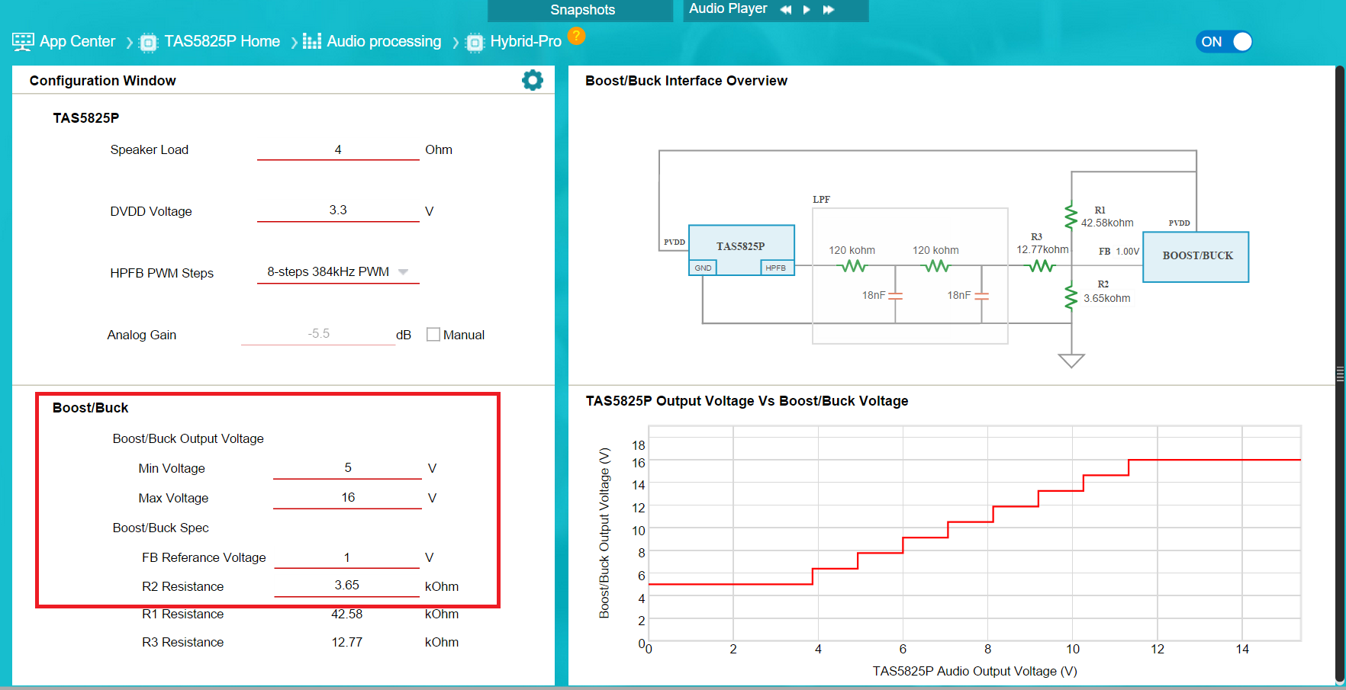1346x690 pixels.
Task: Click the FB 1.00V label in diagram
Action: [1119, 252]
